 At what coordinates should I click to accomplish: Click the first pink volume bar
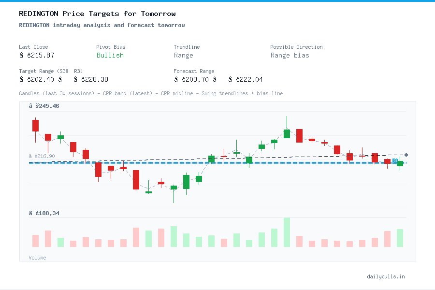click(35, 241)
